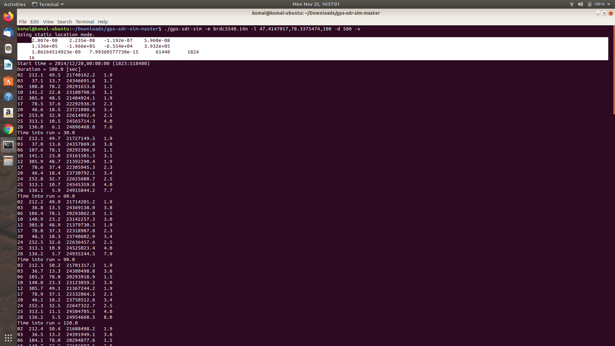The width and height of the screenshot is (615, 346).
Task: Click the highlighted value 1.86264514923e-09
Action: click(56, 52)
